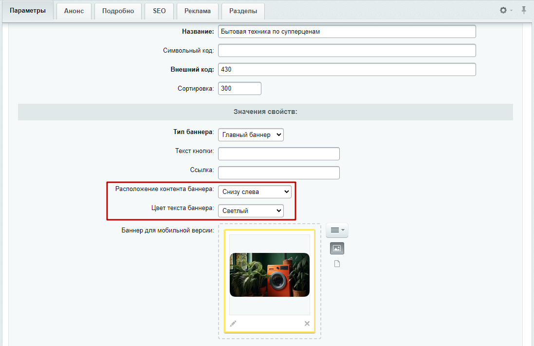Click the Цвет текста баннера label
The width and height of the screenshot is (534, 346).
(x=183, y=208)
